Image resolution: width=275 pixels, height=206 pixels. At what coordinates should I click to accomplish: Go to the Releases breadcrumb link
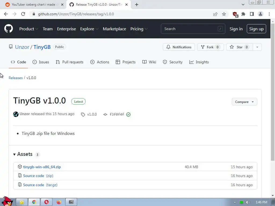16,78
